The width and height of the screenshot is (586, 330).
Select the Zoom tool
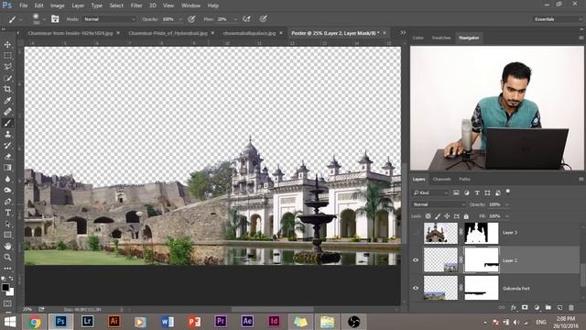coord(7,258)
